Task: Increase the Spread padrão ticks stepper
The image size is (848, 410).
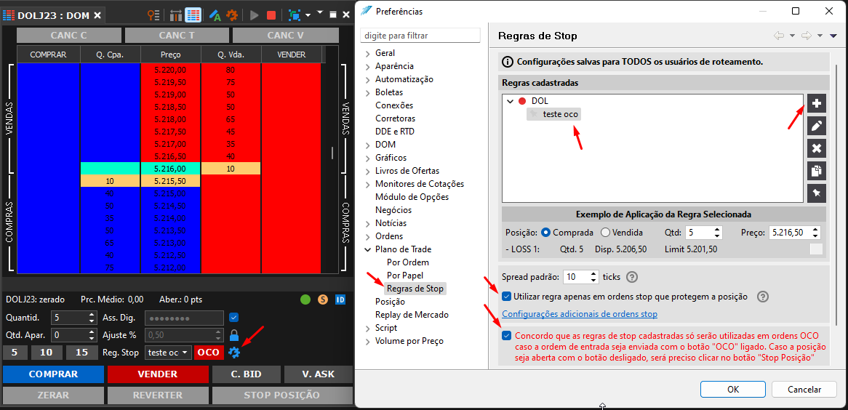Action: (593, 273)
